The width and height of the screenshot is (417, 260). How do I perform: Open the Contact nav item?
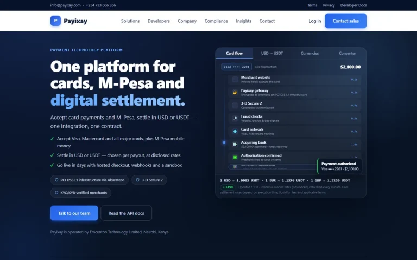267,21
